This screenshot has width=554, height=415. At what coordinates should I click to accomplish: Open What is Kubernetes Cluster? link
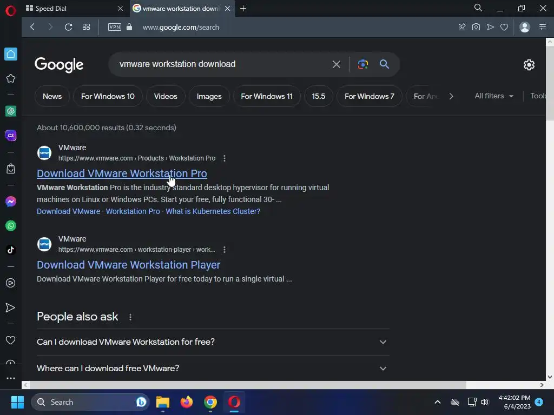[x=213, y=211]
